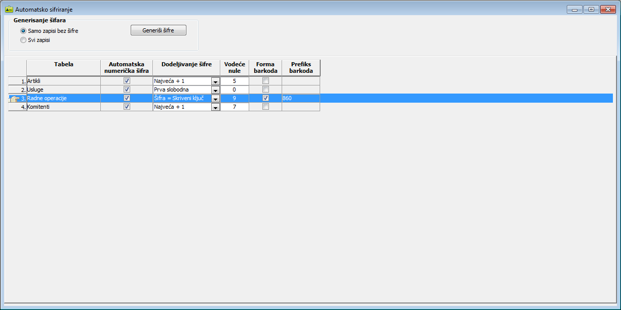Maximize the Automatsko sifriranje window
The width and height of the screenshot is (621, 310).
pos(591,9)
